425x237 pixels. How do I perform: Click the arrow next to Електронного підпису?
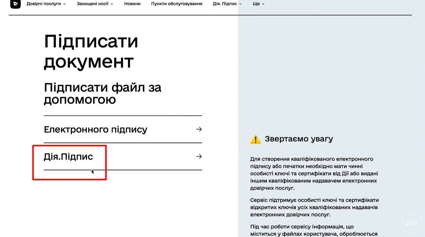(x=199, y=129)
